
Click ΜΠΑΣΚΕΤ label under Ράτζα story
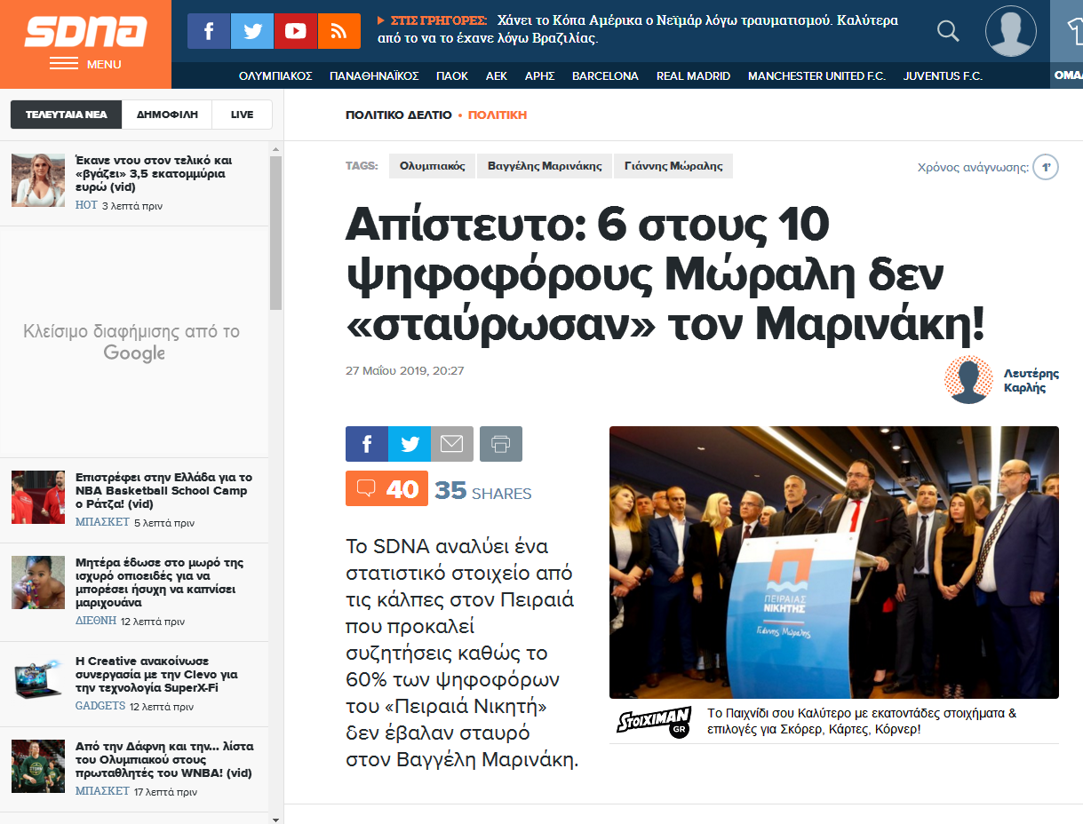coord(102,522)
